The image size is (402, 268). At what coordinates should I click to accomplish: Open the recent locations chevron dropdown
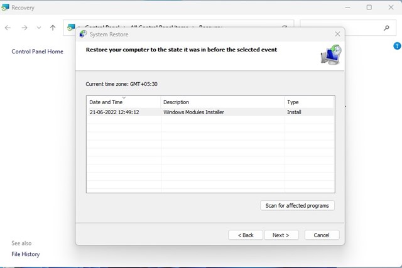(38, 28)
